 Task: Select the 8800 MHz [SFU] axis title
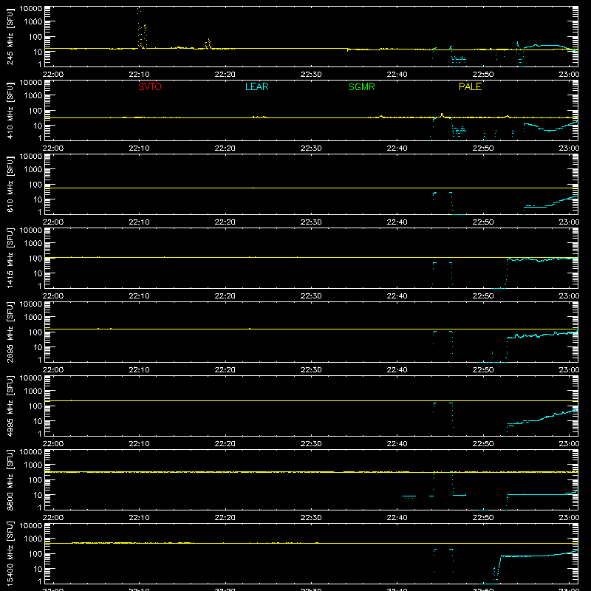(10, 479)
